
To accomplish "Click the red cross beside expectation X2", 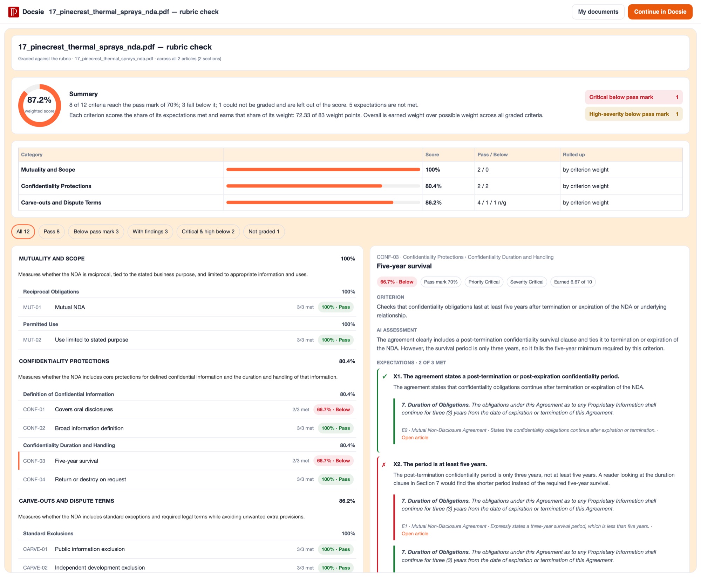I will click(x=384, y=465).
